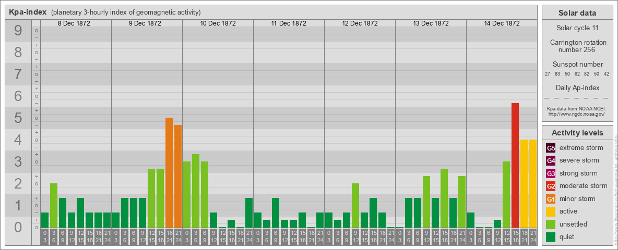Click the 'minor storm' legend label
The image size is (618, 250).
(x=577, y=198)
